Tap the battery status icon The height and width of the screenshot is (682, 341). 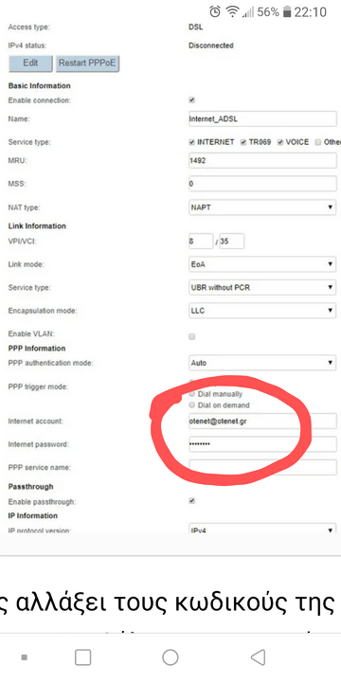pyautogui.click(x=287, y=12)
